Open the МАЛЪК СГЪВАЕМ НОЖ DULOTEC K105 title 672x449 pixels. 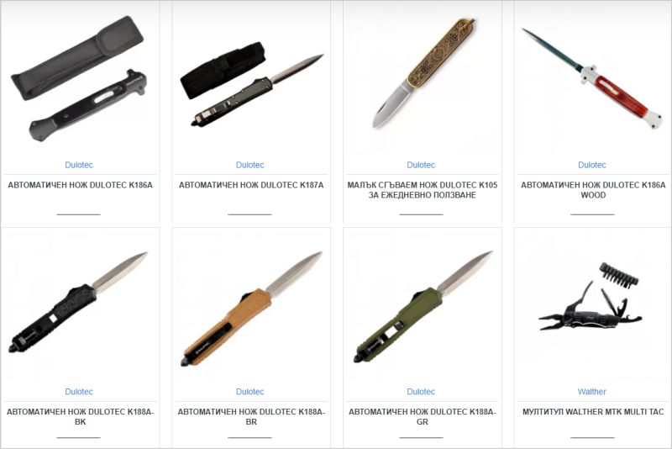point(423,190)
